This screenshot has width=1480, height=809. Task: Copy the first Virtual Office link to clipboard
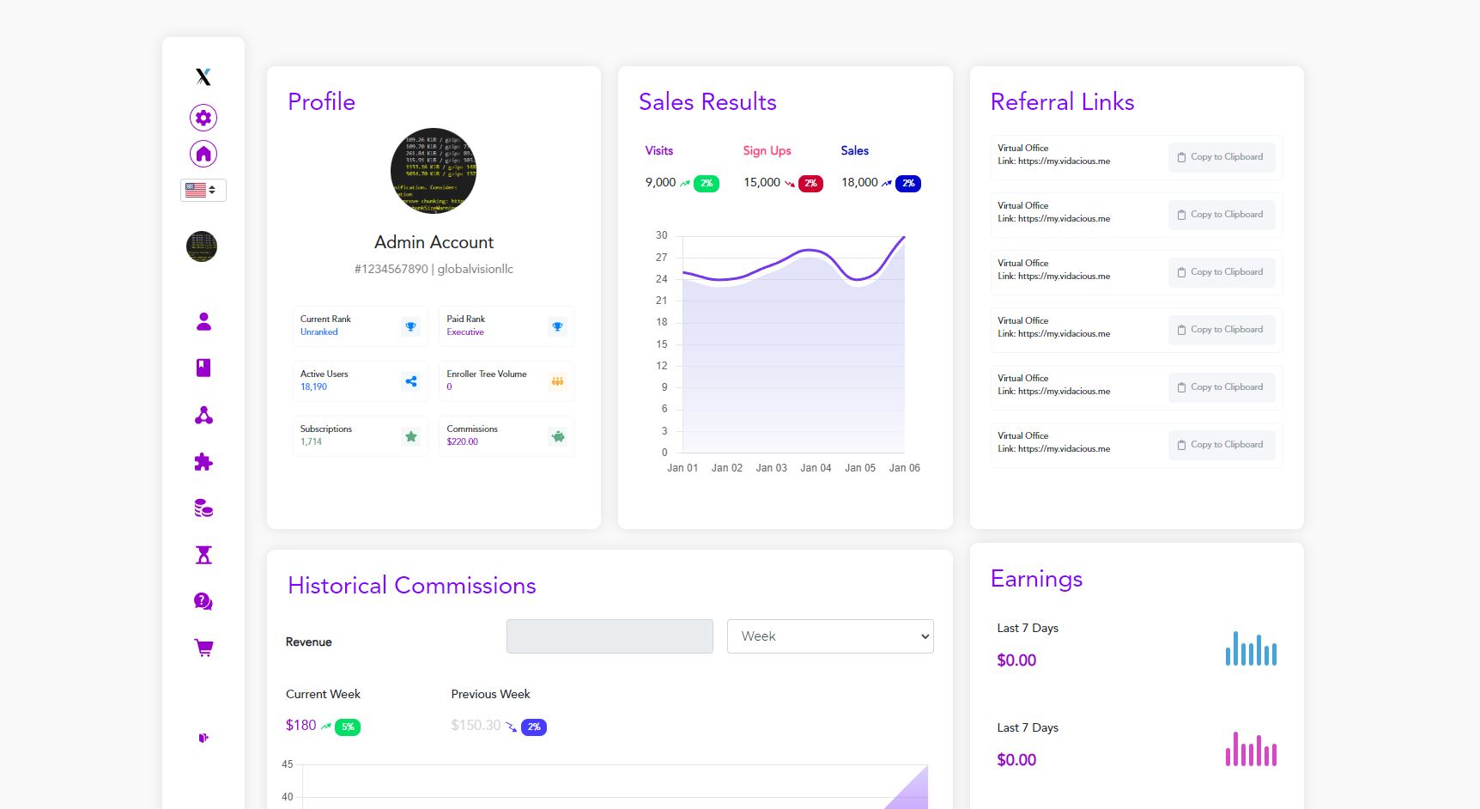pyautogui.click(x=1221, y=157)
